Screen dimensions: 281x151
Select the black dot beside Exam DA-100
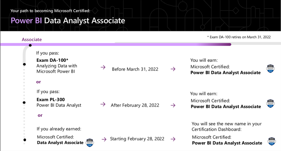point(24,65)
